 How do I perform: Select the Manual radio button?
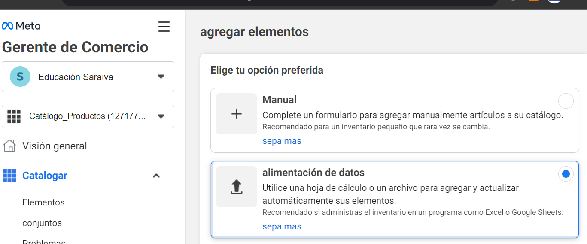tap(566, 101)
